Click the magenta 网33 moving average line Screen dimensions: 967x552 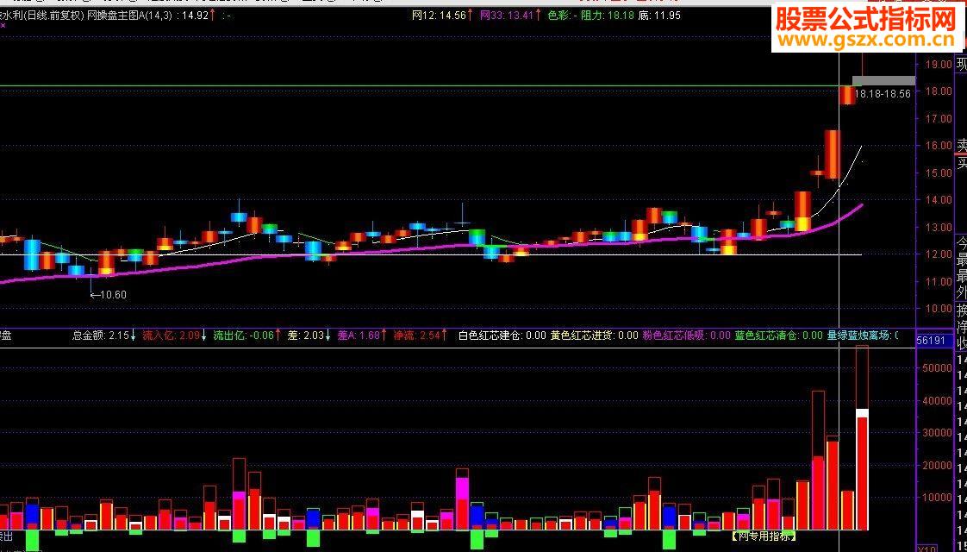pos(432,248)
